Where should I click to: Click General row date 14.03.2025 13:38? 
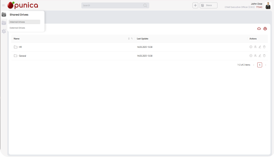coord(145,56)
